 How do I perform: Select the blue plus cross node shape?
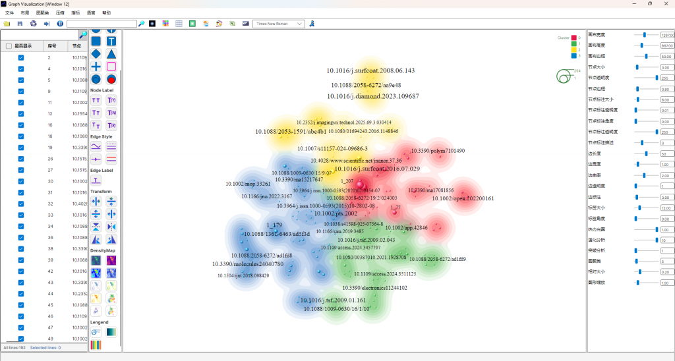pyautogui.click(x=96, y=67)
